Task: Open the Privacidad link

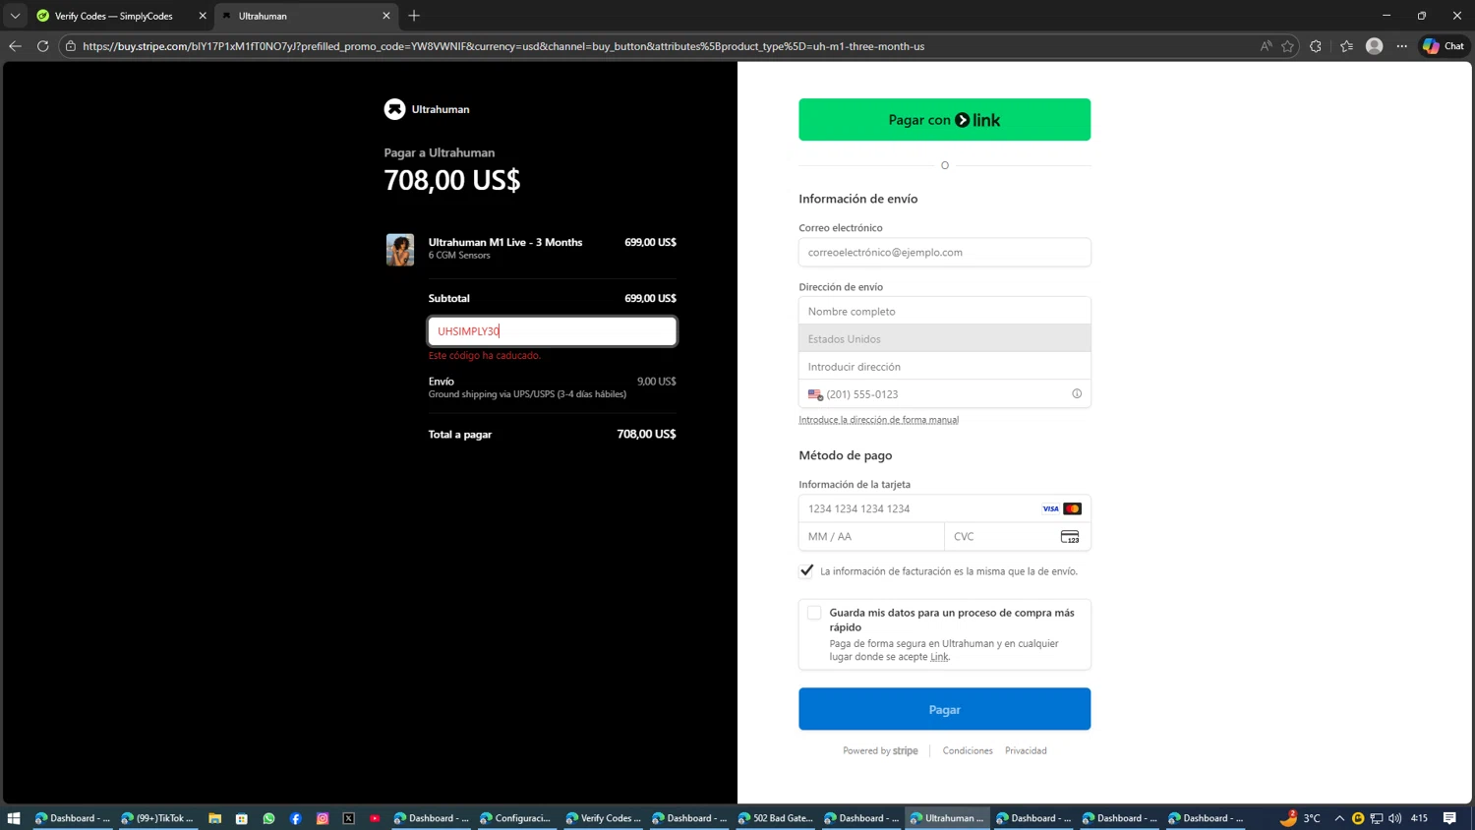Action: tap(1026, 750)
